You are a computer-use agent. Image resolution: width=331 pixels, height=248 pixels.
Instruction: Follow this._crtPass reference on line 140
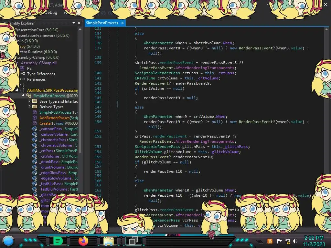pos(219,73)
